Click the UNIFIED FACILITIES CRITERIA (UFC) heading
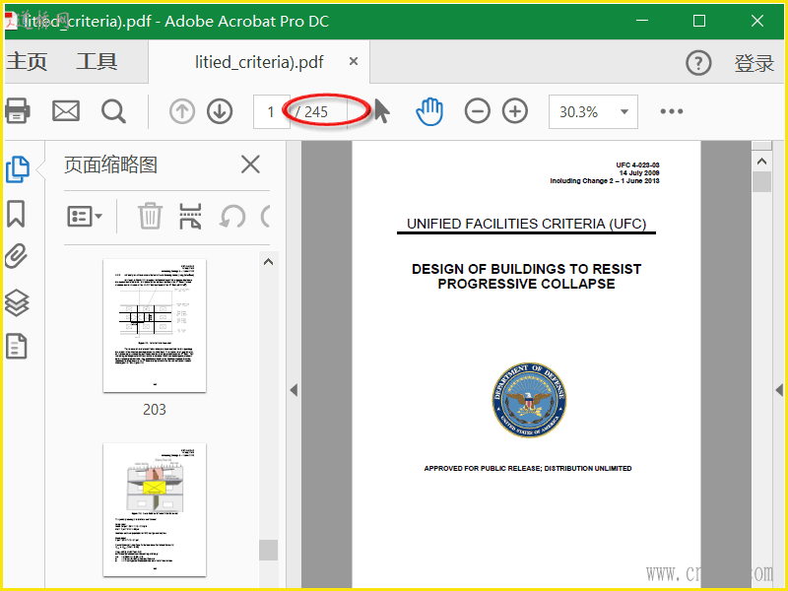Image resolution: width=788 pixels, height=591 pixels. pyautogui.click(x=526, y=224)
